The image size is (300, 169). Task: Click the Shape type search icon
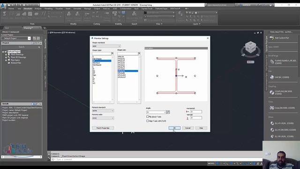coord(112,54)
